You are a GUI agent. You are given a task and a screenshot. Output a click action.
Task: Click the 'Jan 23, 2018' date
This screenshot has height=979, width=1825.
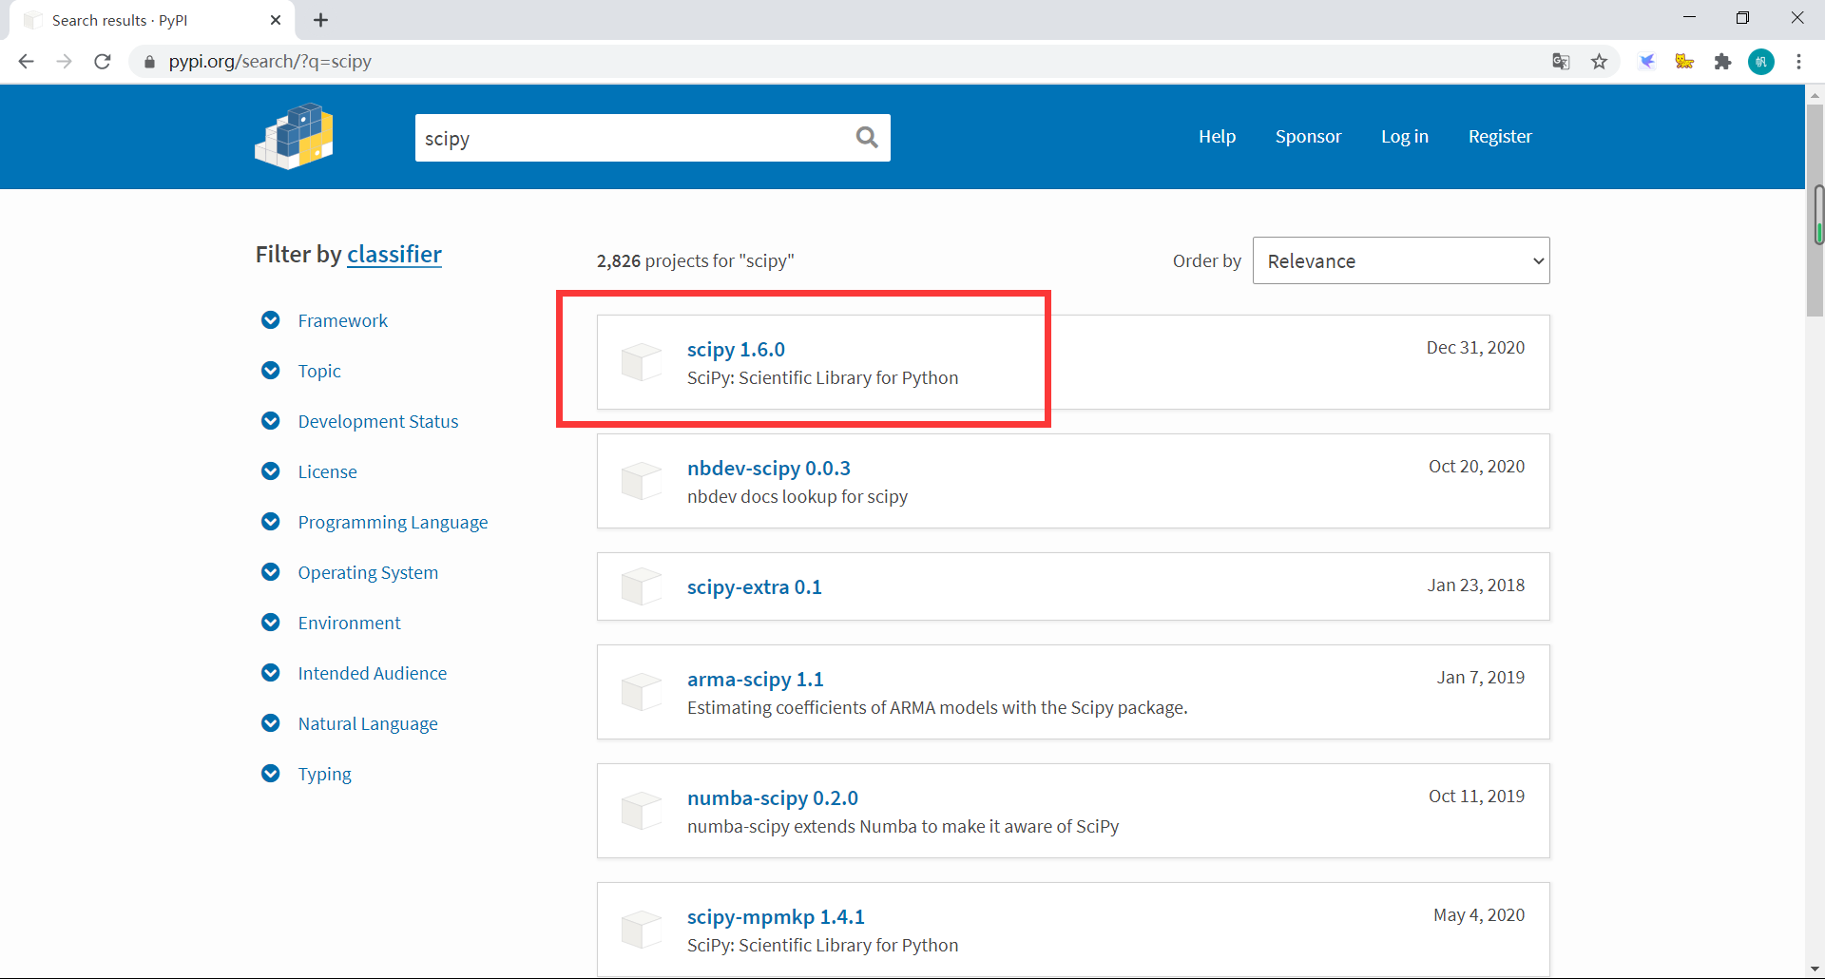click(x=1475, y=585)
